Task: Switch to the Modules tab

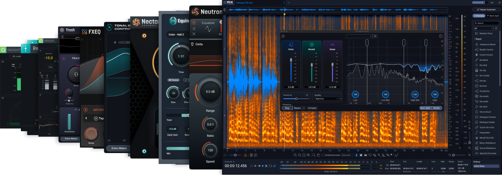Action: pos(479,16)
